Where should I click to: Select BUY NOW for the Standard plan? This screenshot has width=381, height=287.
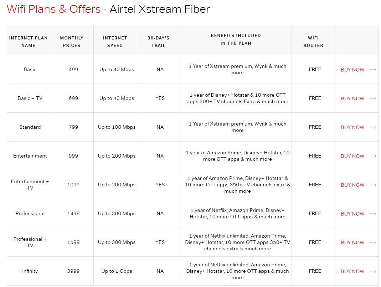click(x=352, y=127)
